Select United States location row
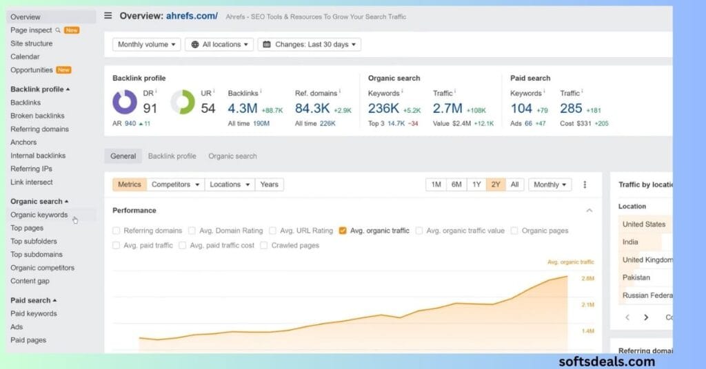 point(645,224)
